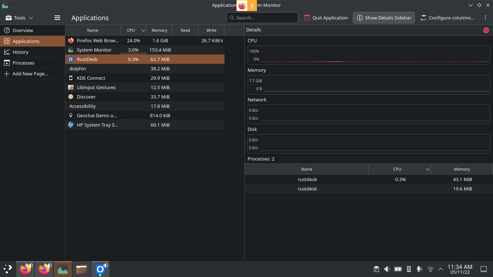
Task: Mute audio via the volume tray icon
Action: pyautogui.click(x=387, y=269)
